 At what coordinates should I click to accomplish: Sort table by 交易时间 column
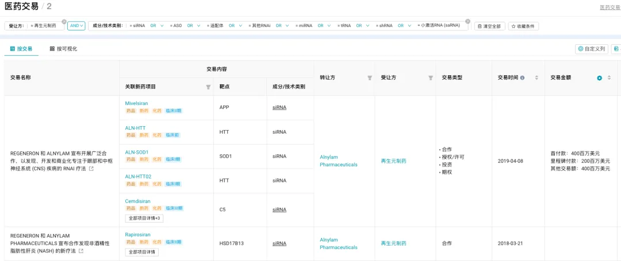536,78
